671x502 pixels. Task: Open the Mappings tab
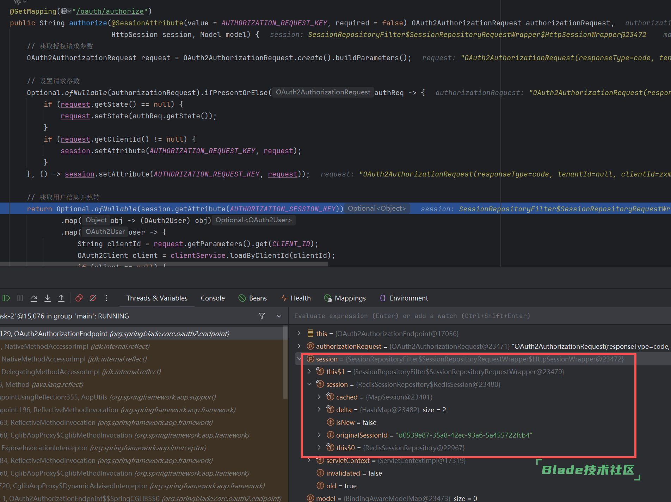click(x=345, y=298)
